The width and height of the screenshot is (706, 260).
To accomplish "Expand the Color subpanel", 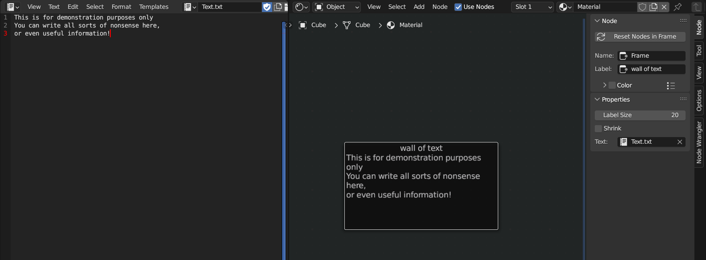I will tap(605, 85).
